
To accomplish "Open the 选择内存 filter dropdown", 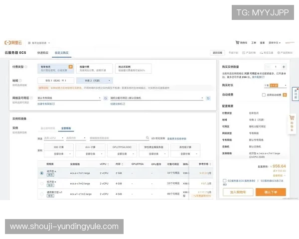I will [x=76, y=138].
